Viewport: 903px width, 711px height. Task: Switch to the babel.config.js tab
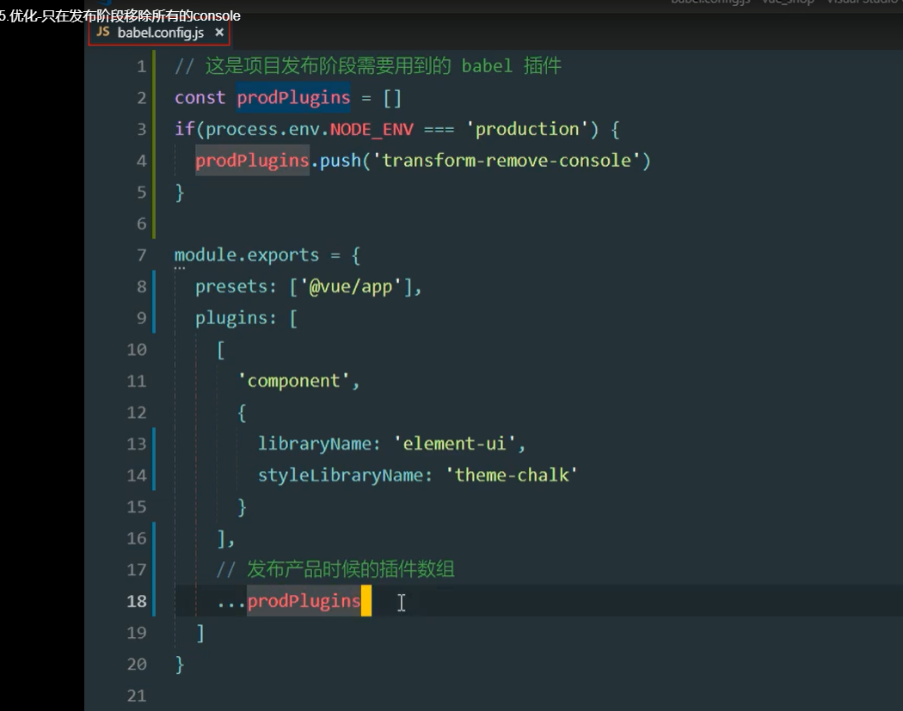point(159,33)
